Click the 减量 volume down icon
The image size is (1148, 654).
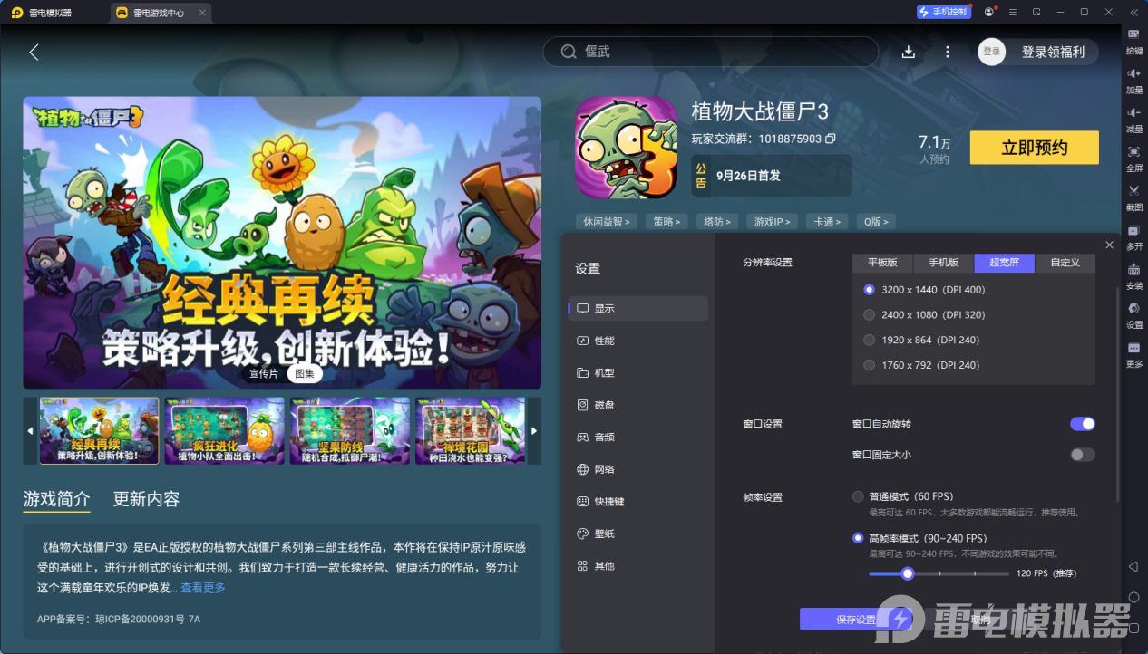[1133, 112]
